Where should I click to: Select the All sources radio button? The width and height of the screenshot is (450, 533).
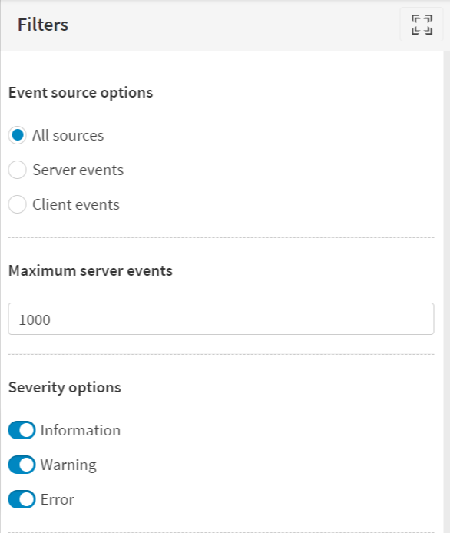tap(18, 135)
